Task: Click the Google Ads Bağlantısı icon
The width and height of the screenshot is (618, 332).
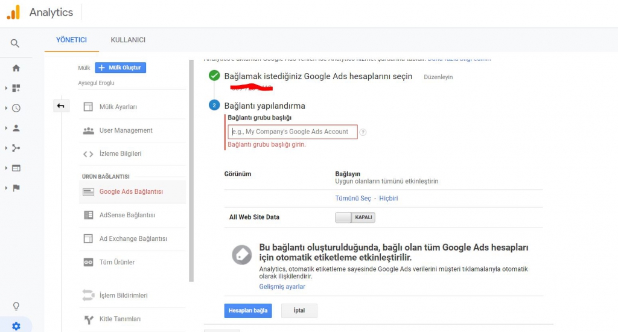Action: pyautogui.click(x=88, y=191)
